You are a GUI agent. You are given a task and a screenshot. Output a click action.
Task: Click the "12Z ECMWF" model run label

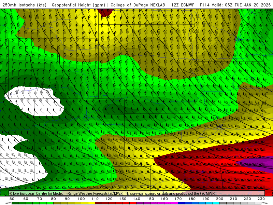pyautogui.click(x=183, y=5)
